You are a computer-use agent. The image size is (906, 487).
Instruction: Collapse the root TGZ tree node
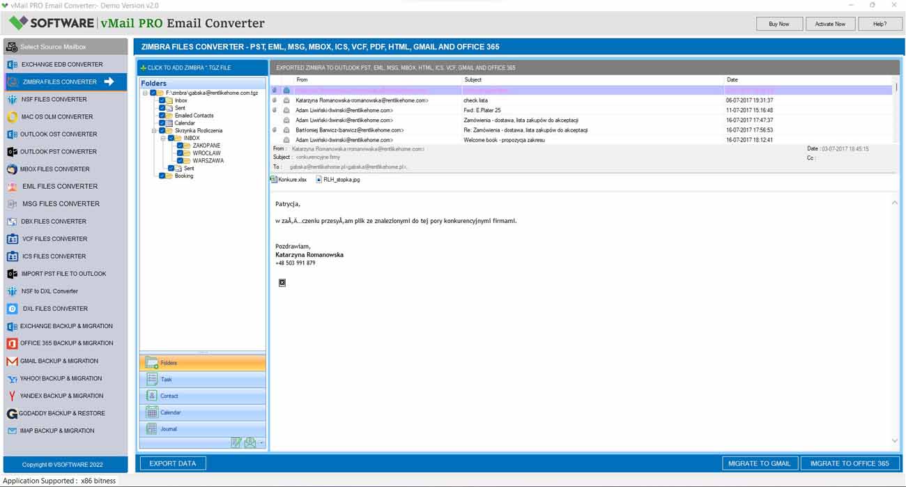[x=146, y=93]
